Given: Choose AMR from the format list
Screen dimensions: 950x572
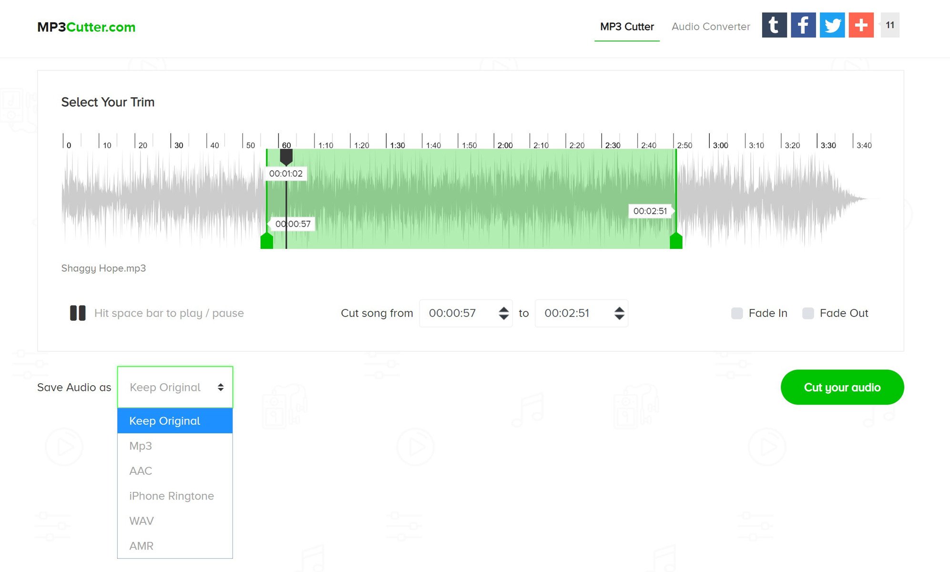Looking at the screenshot, I should click(x=175, y=546).
